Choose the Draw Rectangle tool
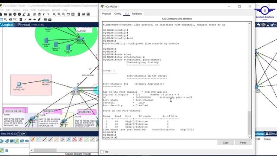277x156 pixels. 30,19
